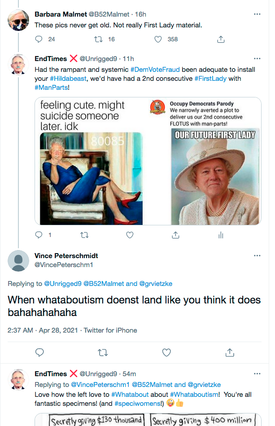Screen dimensions: 275x426
Task: Like Barbara Malmet's tweet with 358 likes
Action: click(x=158, y=40)
